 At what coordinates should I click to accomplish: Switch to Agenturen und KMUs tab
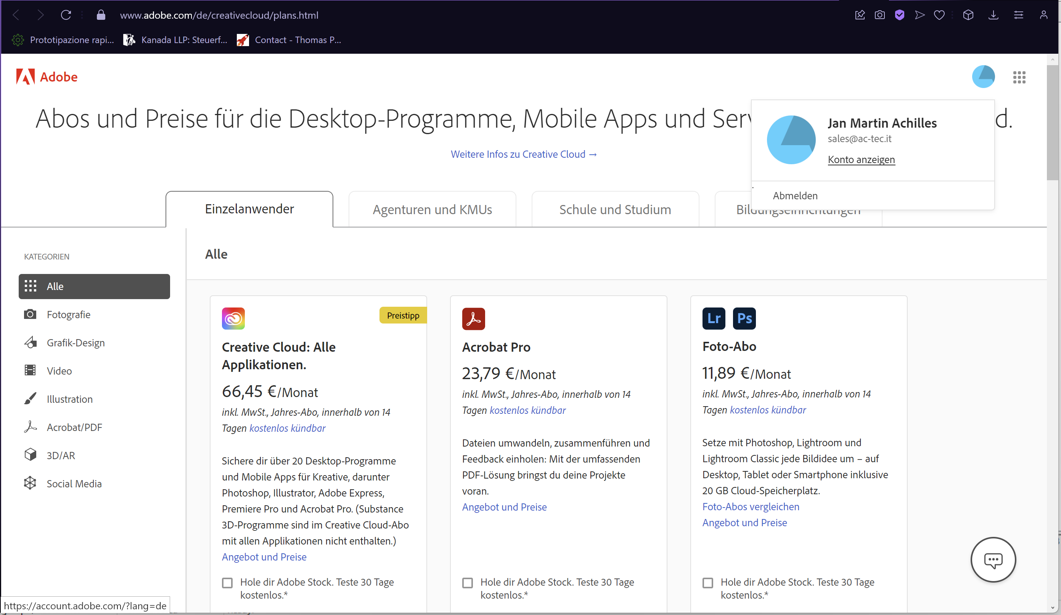[432, 210]
